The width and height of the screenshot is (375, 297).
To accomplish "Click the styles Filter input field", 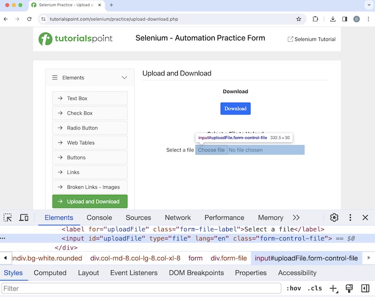I will (x=141, y=288).
